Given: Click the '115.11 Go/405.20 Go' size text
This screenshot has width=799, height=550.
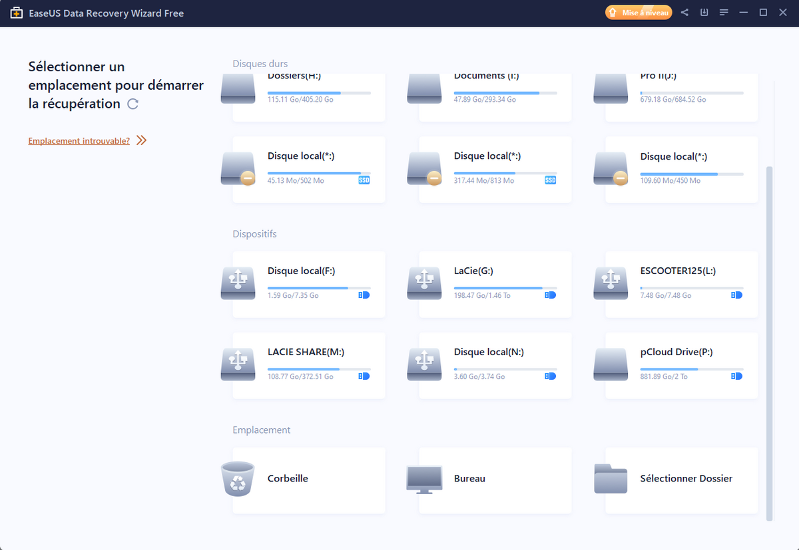Looking at the screenshot, I should 300,99.
